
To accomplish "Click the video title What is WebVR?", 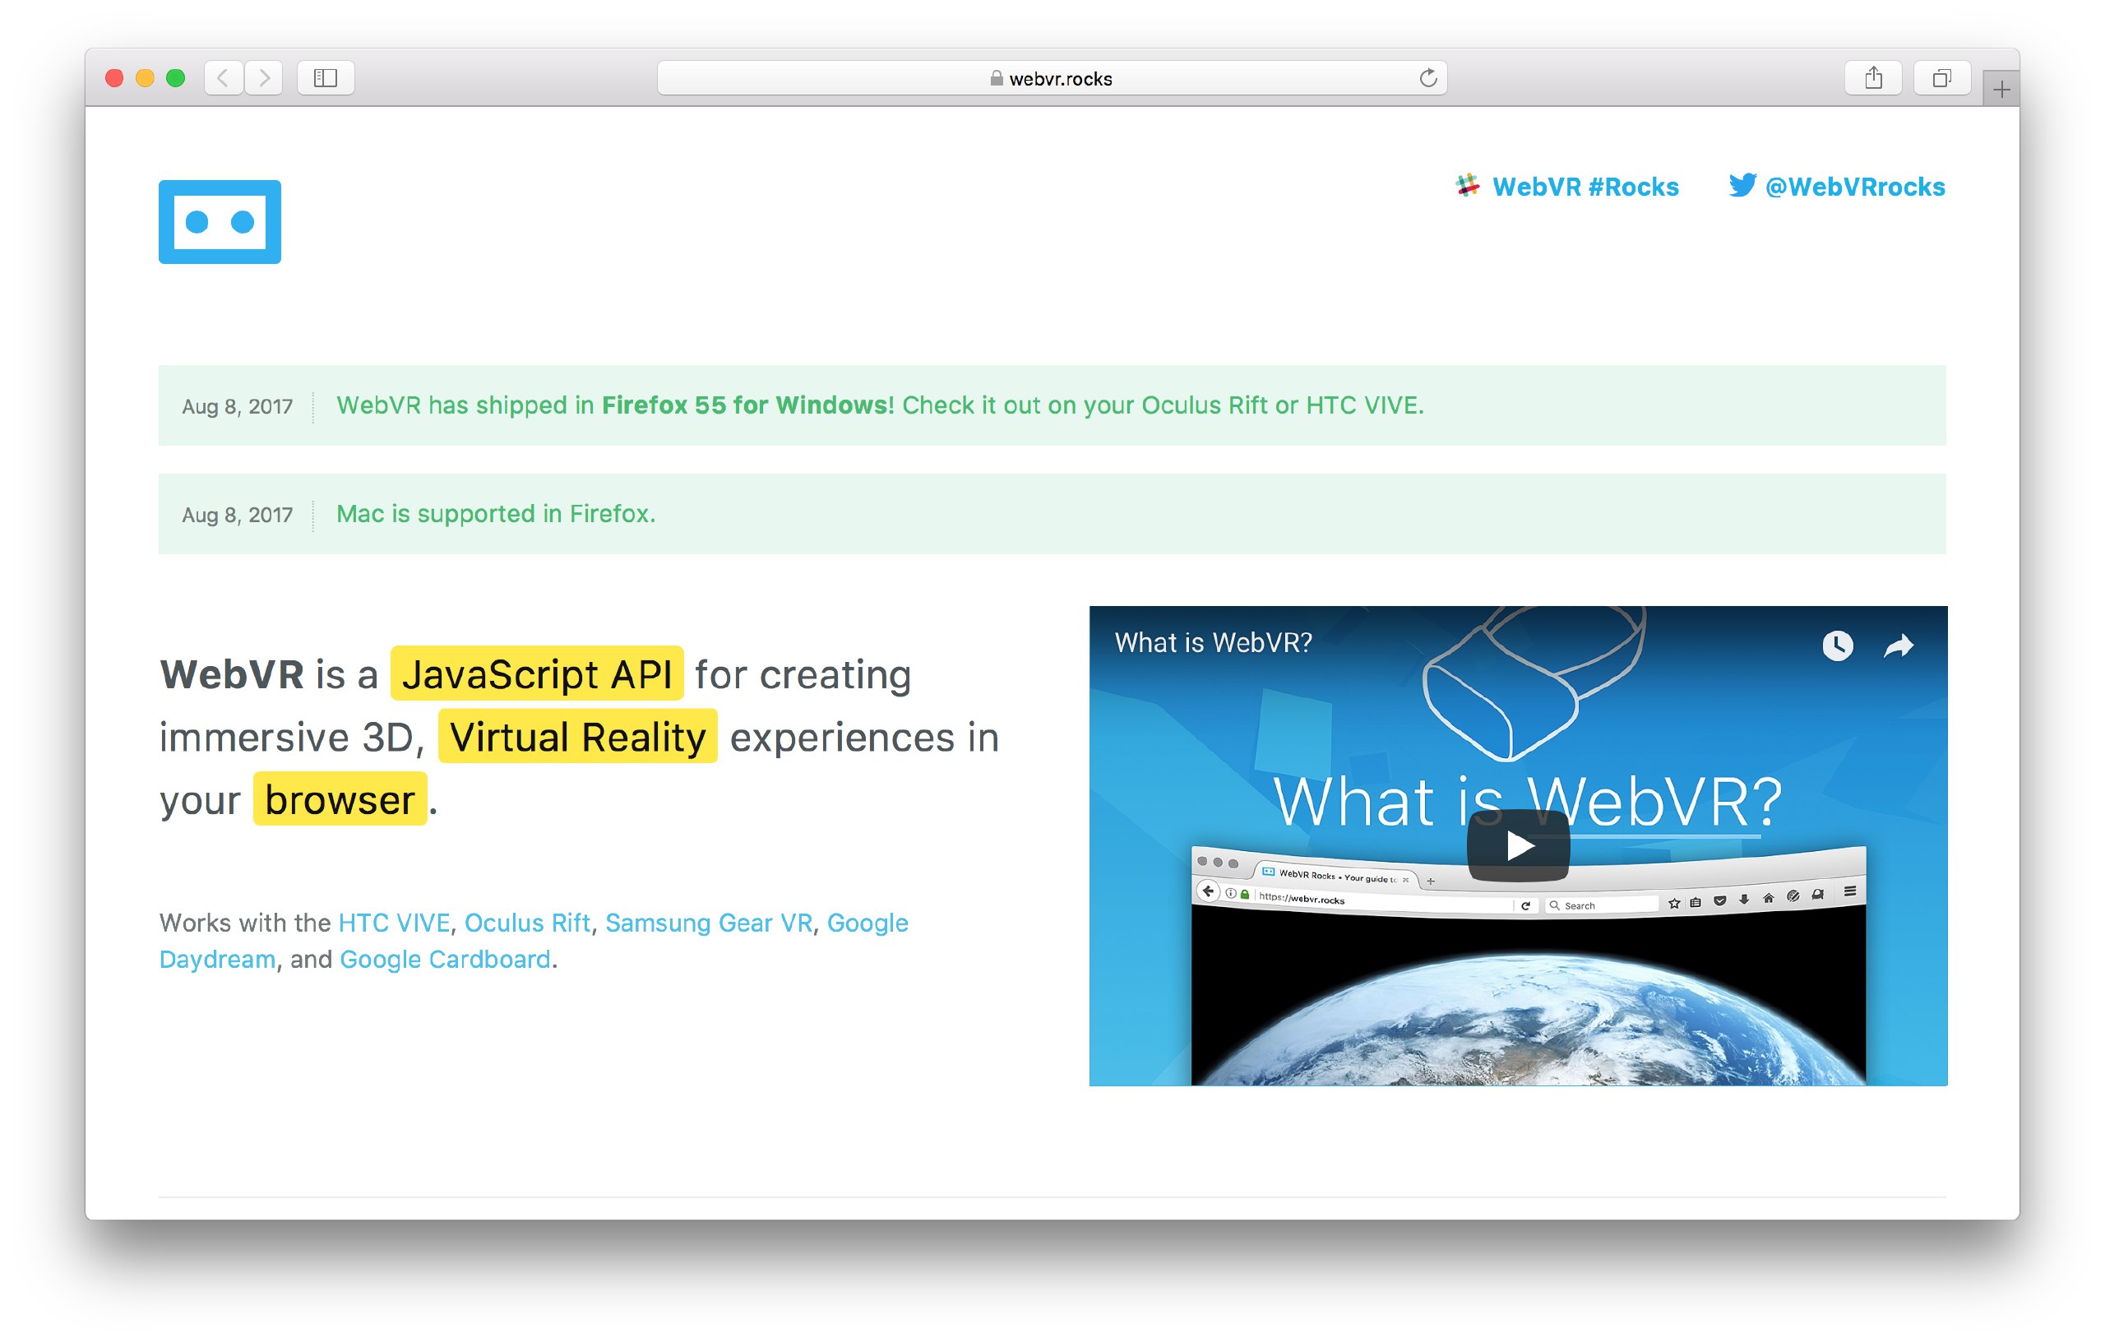I will coord(1213,642).
